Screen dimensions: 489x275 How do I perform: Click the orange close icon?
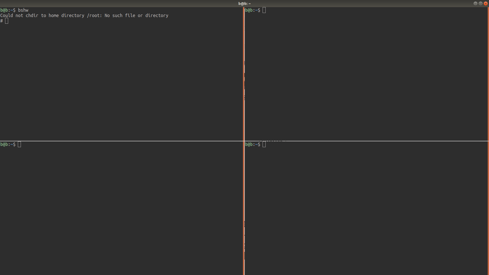pyautogui.click(x=485, y=3)
